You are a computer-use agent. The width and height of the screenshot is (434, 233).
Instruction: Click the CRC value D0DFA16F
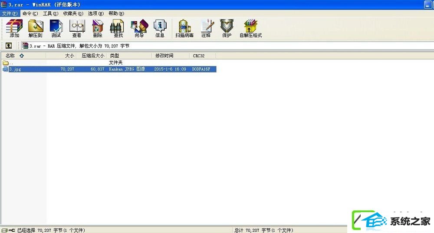click(201, 69)
